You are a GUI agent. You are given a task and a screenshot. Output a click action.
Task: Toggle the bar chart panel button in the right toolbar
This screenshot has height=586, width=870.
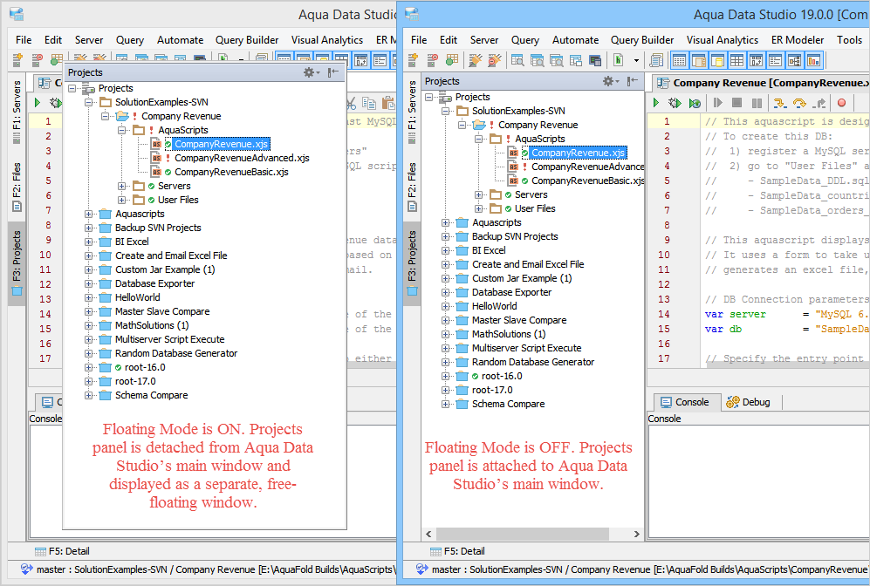[x=813, y=60]
